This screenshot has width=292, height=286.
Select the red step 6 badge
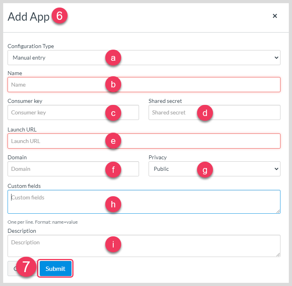pos(60,15)
